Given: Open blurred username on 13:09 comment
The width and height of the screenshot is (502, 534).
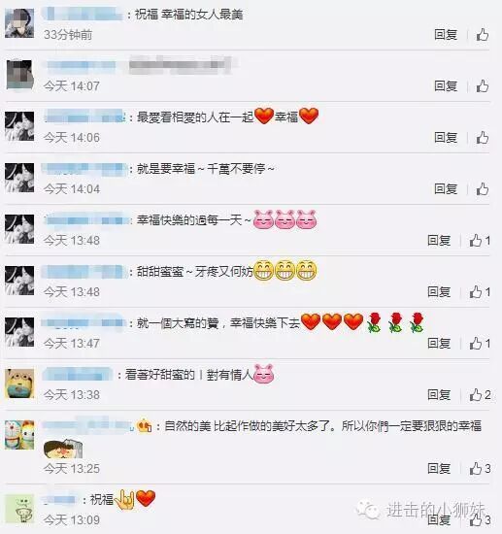Looking at the screenshot, I should point(60,500).
